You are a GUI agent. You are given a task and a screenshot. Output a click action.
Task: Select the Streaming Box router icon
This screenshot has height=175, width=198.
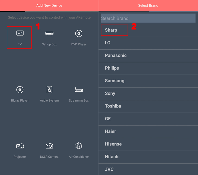click(x=79, y=90)
